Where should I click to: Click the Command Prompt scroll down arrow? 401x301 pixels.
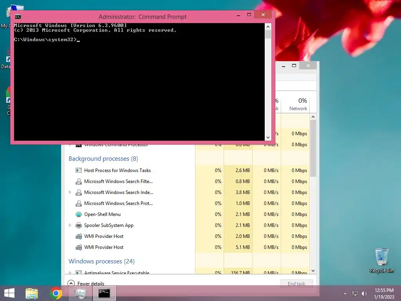pyautogui.click(x=268, y=138)
